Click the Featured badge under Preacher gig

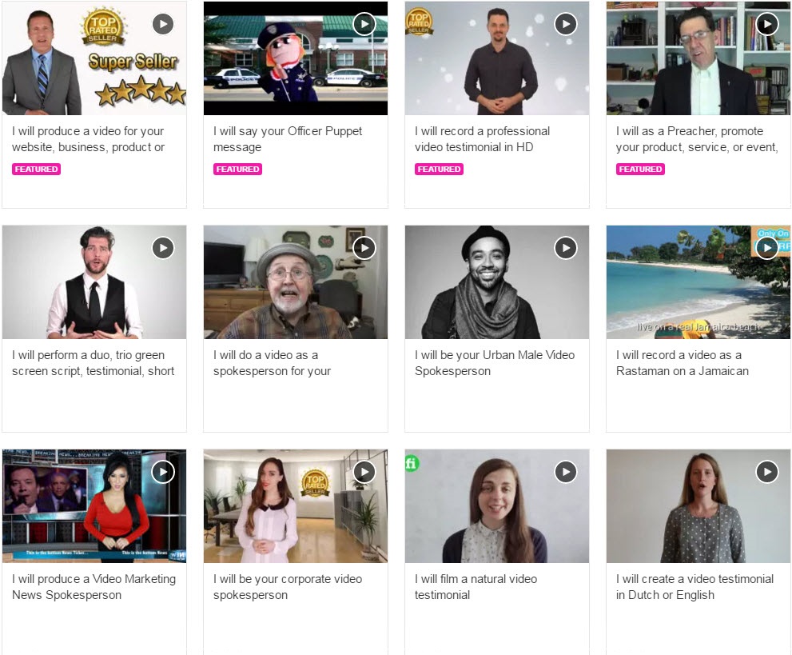[x=640, y=170]
